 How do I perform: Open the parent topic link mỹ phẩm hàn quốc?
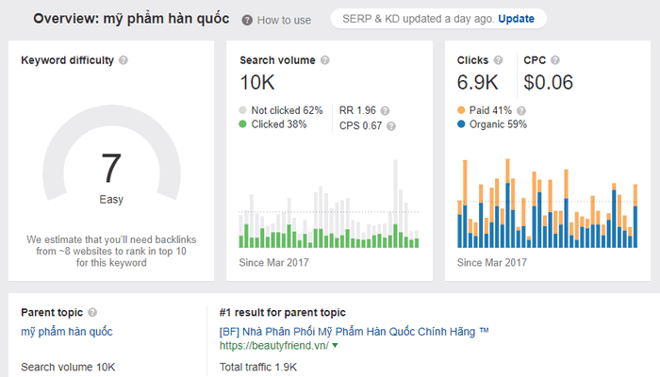67,332
